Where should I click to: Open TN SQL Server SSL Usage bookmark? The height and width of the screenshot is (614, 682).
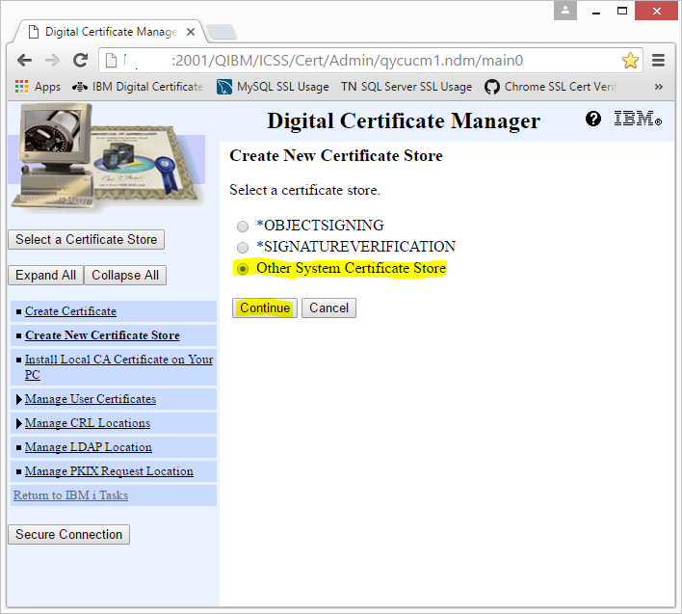click(407, 87)
